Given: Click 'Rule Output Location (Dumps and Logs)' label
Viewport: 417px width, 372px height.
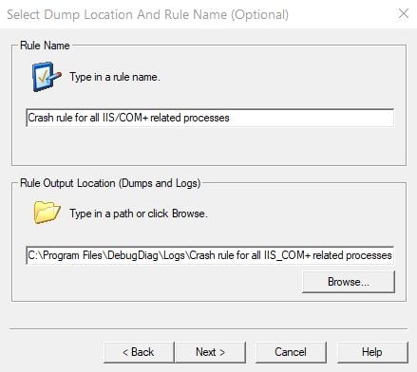Looking at the screenshot, I should 110,183.
